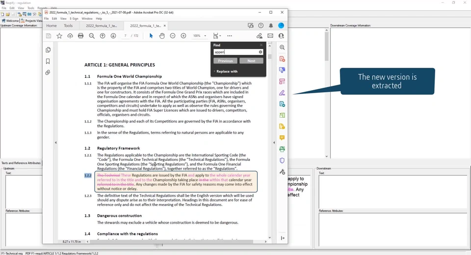Open the Acrobat Help menu
The height and width of the screenshot is (255, 471).
pos(99,19)
